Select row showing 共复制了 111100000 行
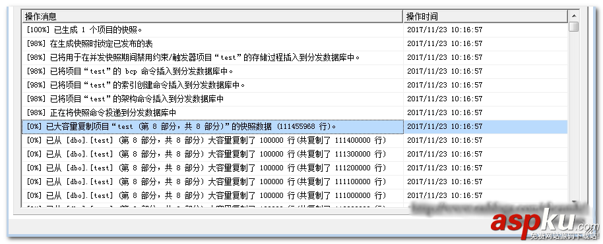Screen dimensions: 603x244 click(295, 182)
